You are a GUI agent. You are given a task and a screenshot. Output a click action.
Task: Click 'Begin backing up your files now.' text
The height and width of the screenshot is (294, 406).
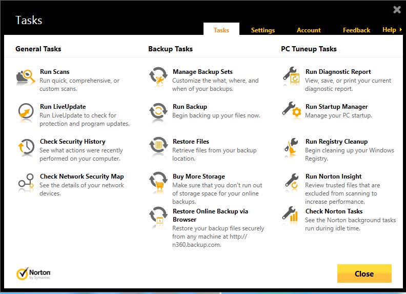pos(216,115)
